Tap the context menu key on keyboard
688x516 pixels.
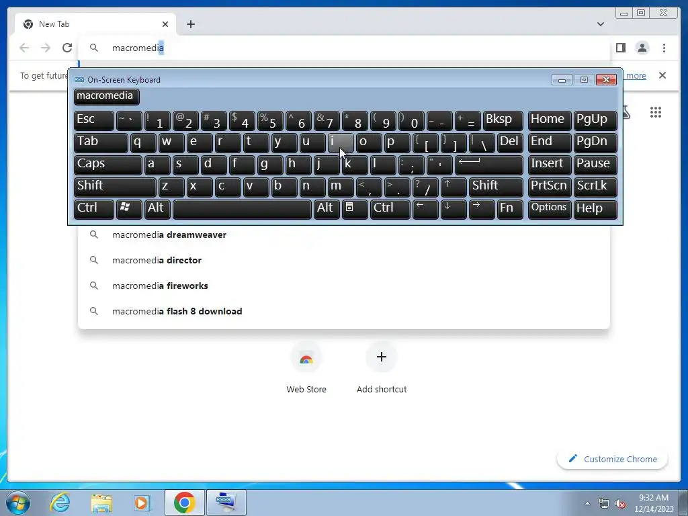click(355, 209)
